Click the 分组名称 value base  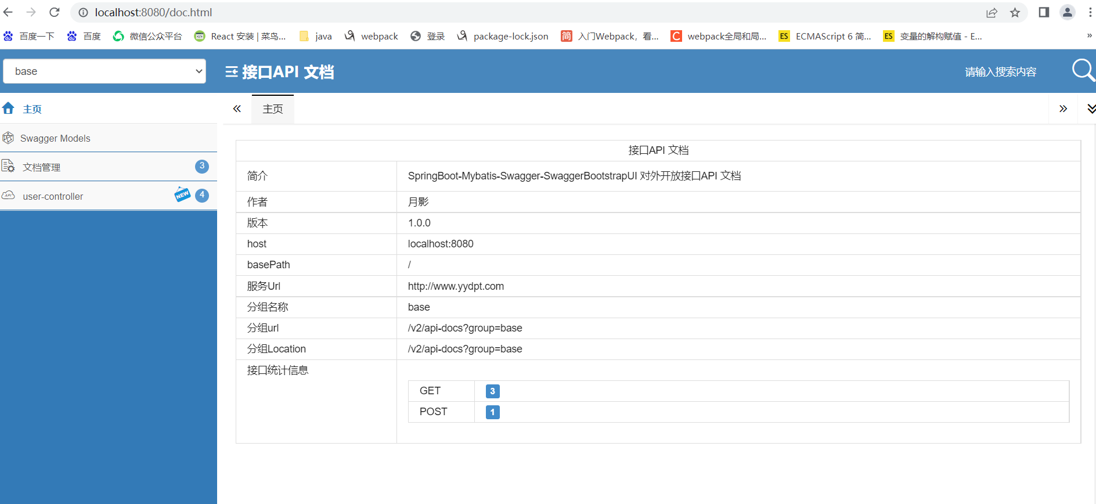point(419,307)
